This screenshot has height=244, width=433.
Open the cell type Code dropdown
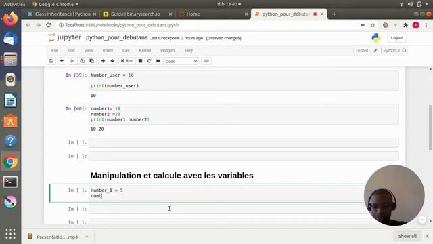coord(181,61)
